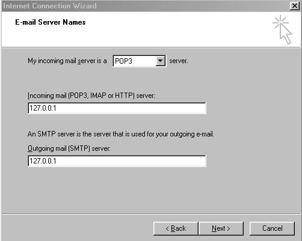This screenshot has width=302, height=241.
Task: Click the outgoing SMTP server input field
Action: (117, 161)
